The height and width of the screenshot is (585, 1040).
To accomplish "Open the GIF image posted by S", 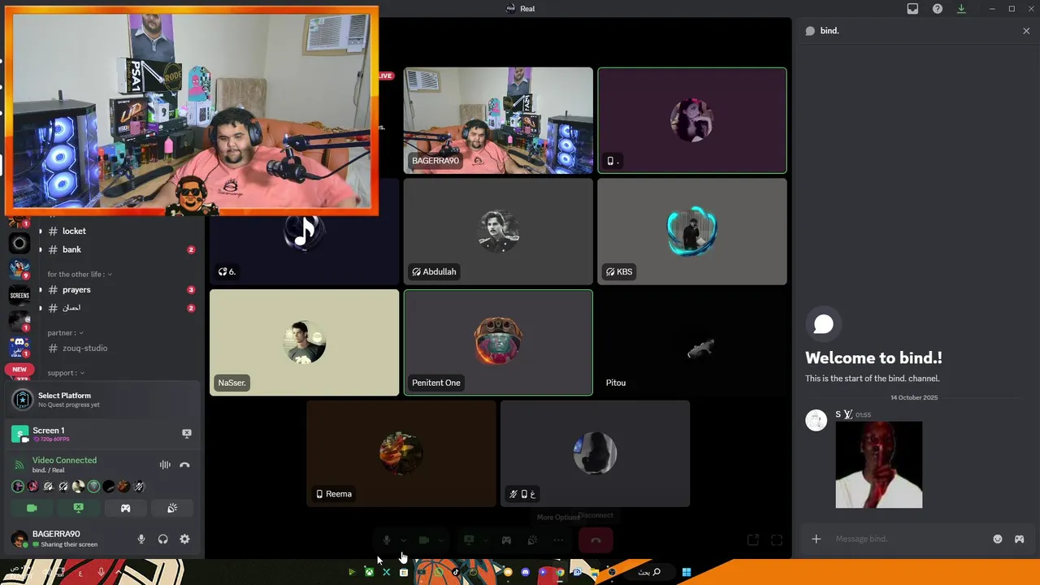I will tap(879, 465).
